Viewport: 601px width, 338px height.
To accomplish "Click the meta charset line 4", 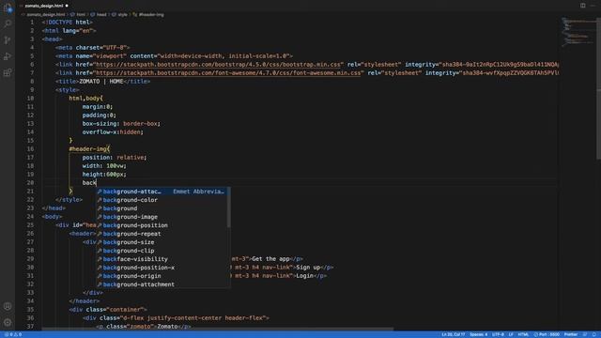I will 92,48.
